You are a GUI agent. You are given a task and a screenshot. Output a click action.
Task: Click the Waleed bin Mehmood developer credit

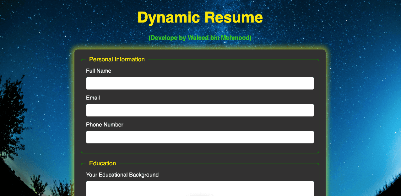point(200,38)
